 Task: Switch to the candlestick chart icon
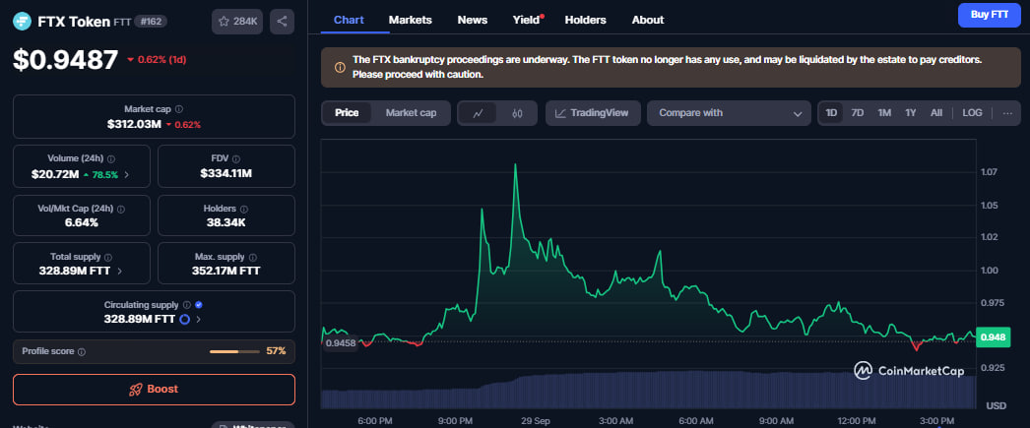[x=517, y=113]
